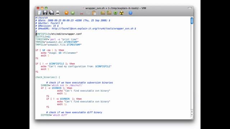Click the Save Session folder-arrow icon
This screenshot has width=230, height=129.
tap(109, 13)
